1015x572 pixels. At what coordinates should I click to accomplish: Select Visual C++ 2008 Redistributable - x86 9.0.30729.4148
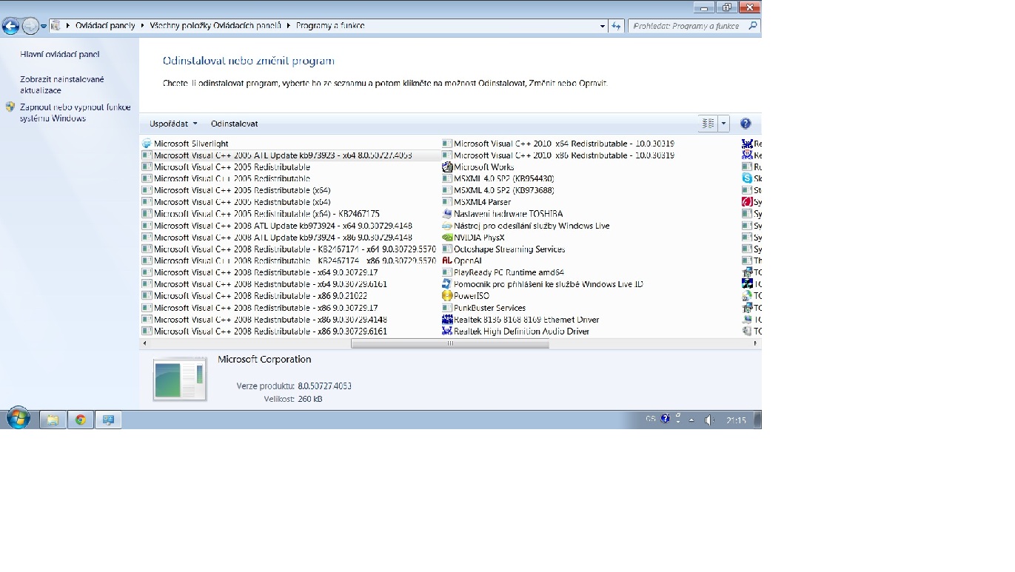pos(264,320)
